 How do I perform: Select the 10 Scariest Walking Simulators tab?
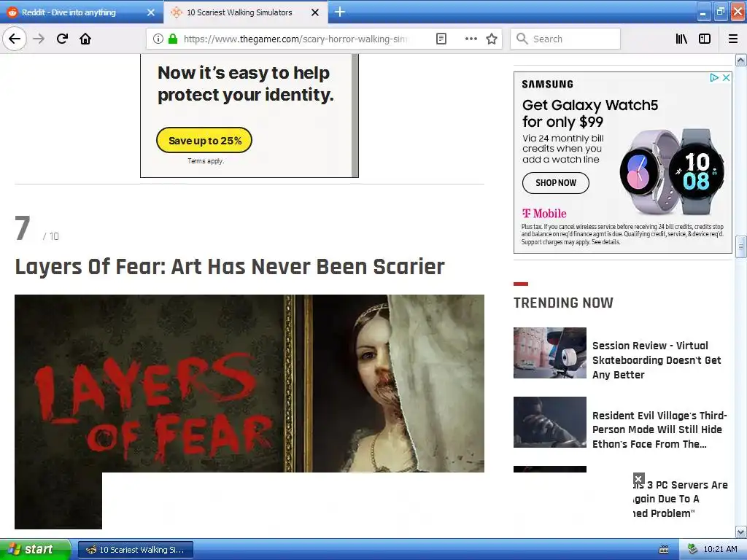point(246,12)
